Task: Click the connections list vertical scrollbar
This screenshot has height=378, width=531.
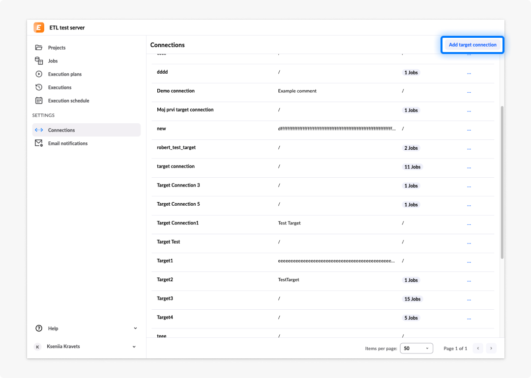Action: [x=502, y=183]
